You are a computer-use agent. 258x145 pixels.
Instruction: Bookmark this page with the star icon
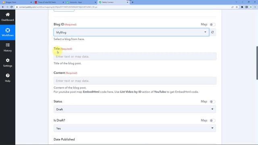tap(237, 7)
